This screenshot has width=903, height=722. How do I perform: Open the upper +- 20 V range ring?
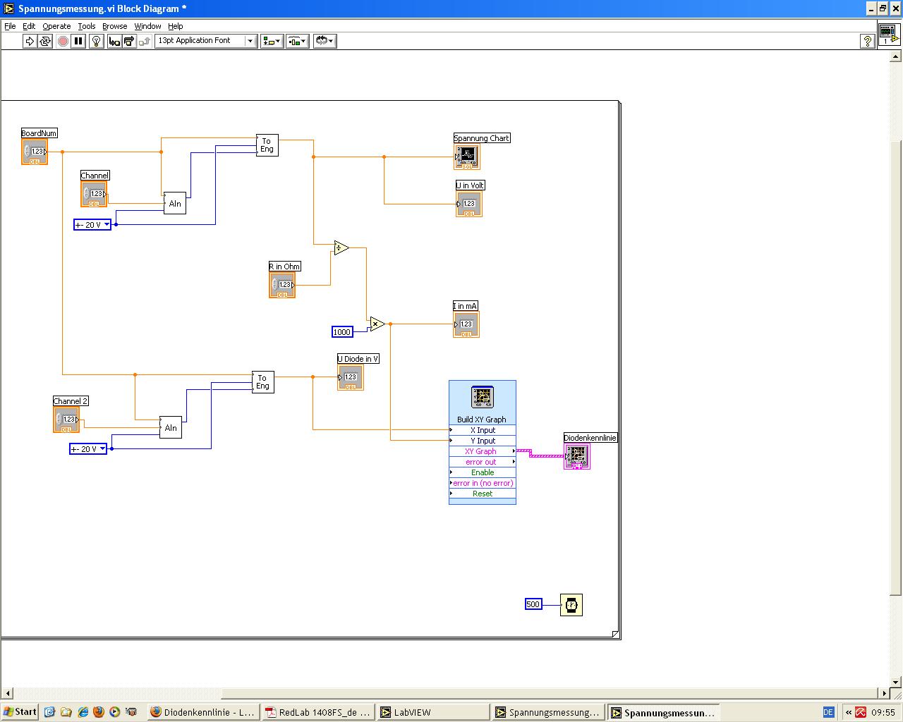pos(92,225)
